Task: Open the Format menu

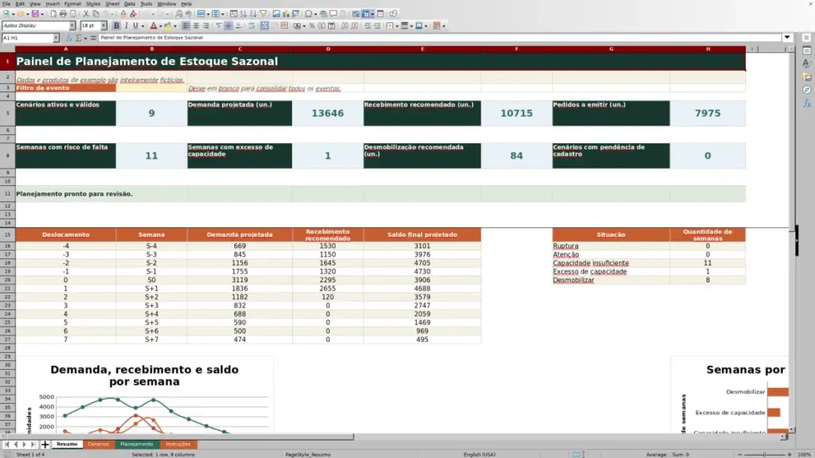Action: click(72, 4)
